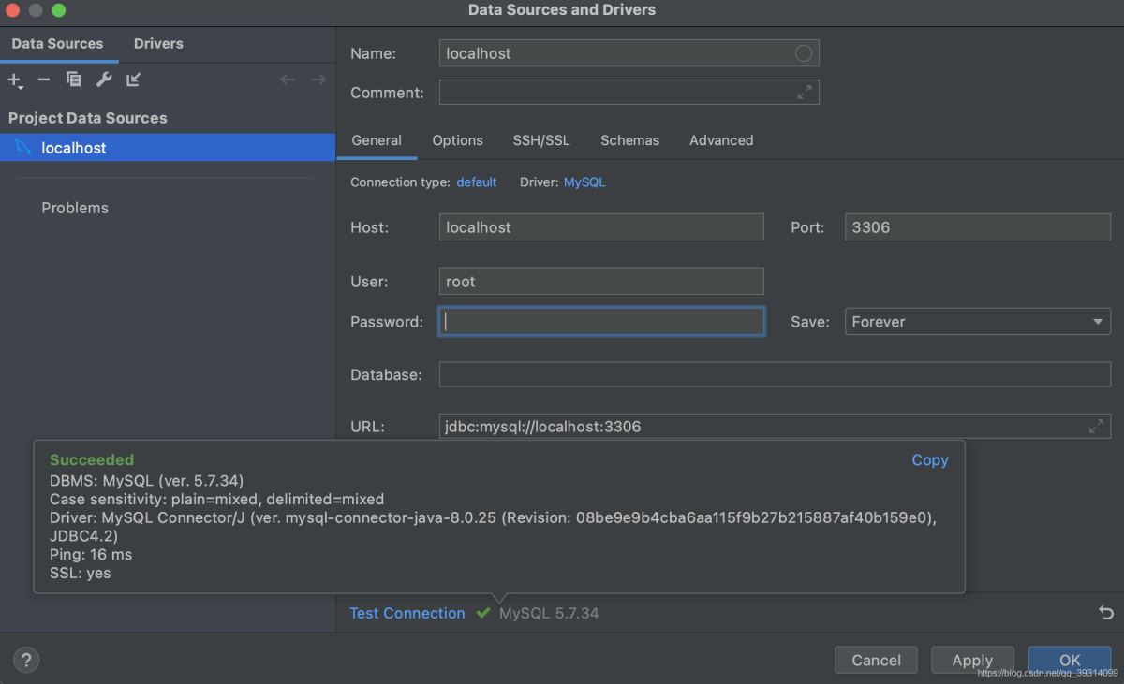Open the SSH/SSL tab

coord(540,140)
